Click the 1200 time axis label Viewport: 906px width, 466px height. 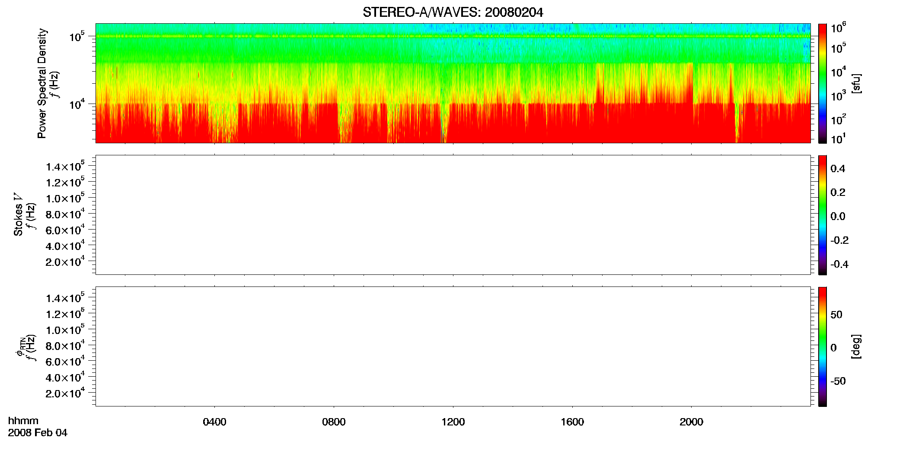453,422
